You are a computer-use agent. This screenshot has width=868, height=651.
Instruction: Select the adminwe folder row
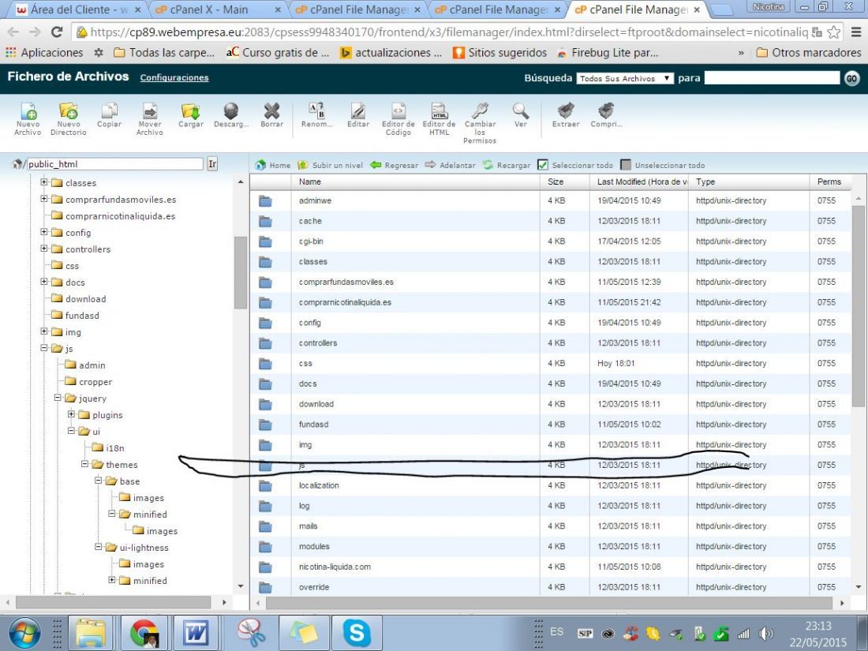[x=550, y=200]
